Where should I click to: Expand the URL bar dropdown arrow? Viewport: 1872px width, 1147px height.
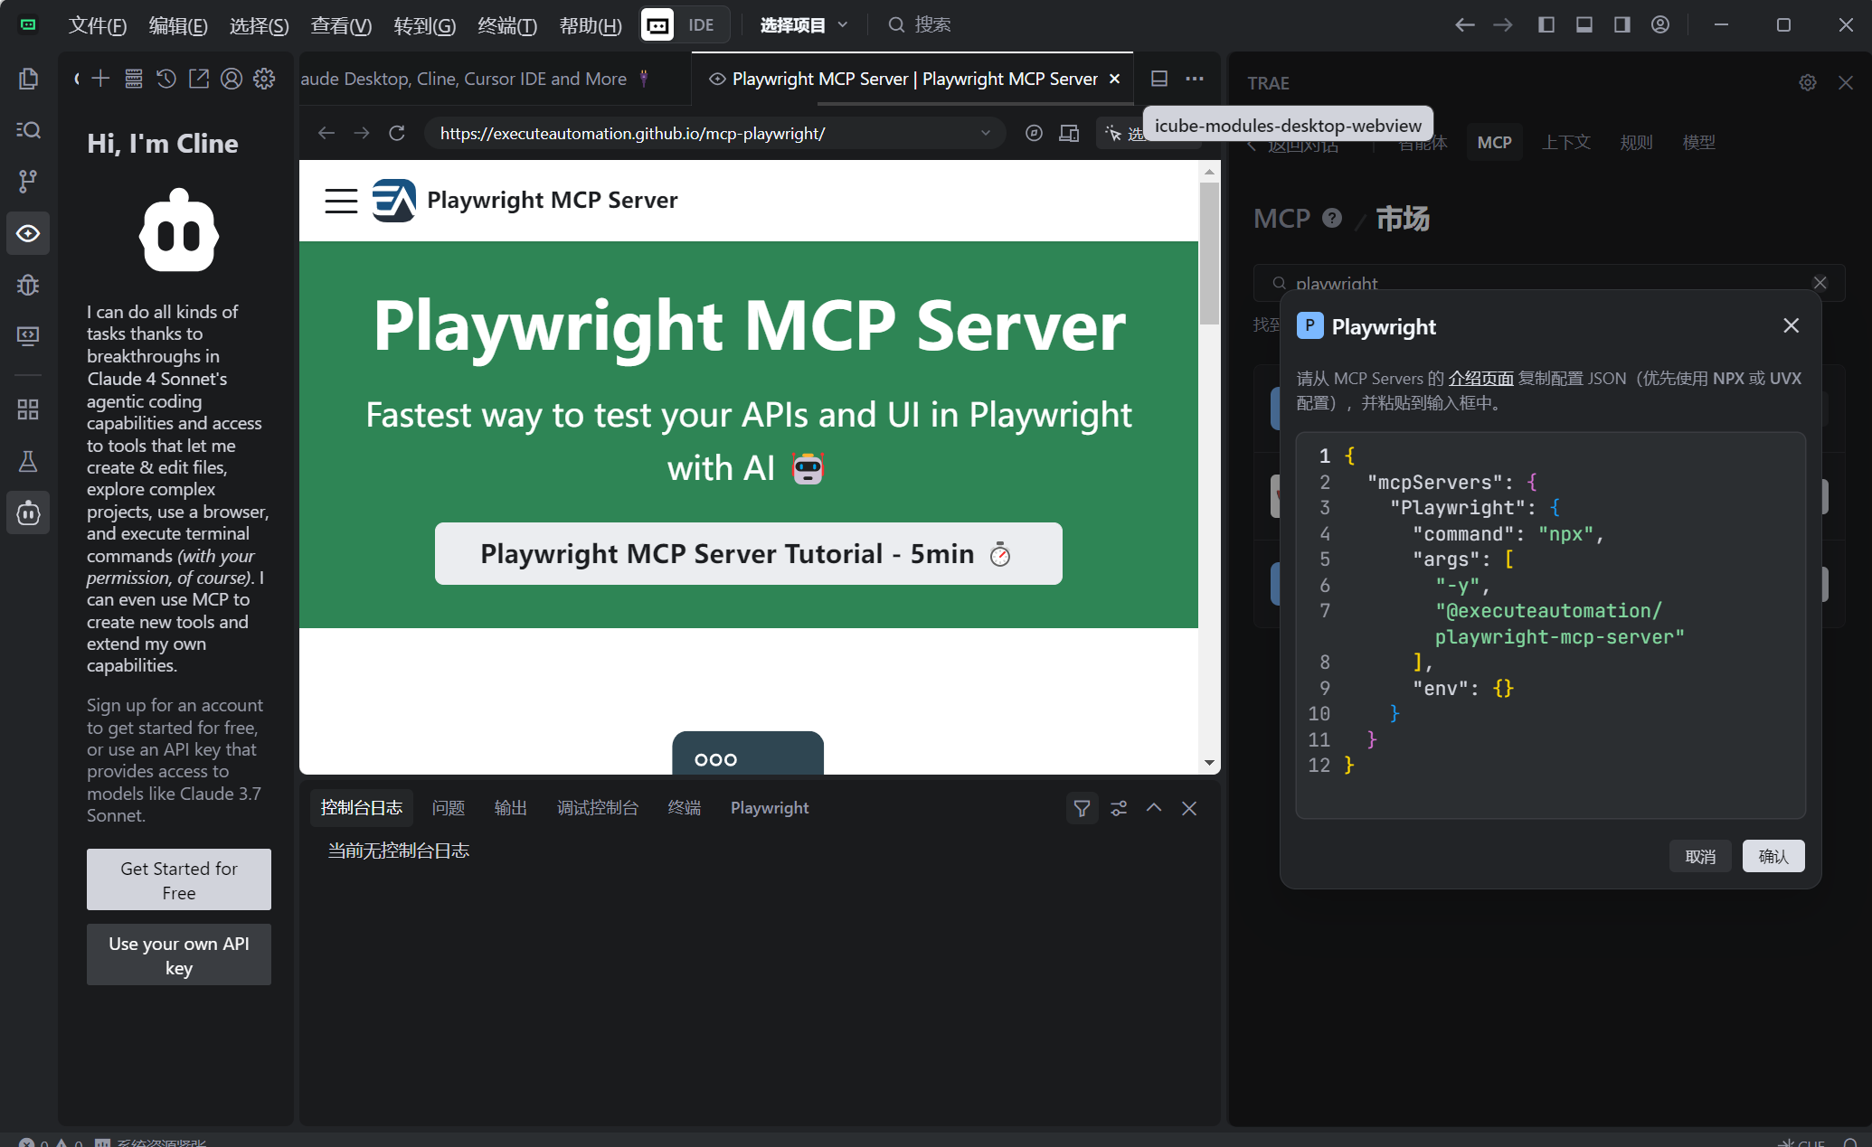click(986, 134)
